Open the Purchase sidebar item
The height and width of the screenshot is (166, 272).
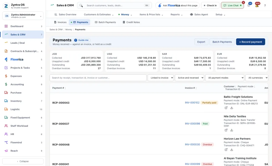(x=23, y=93)
